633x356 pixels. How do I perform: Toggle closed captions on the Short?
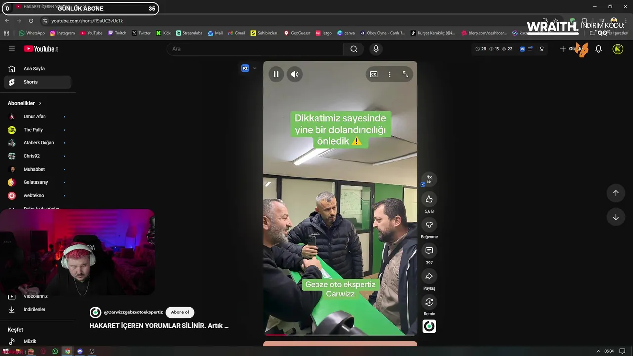click(x=374, y=74)
